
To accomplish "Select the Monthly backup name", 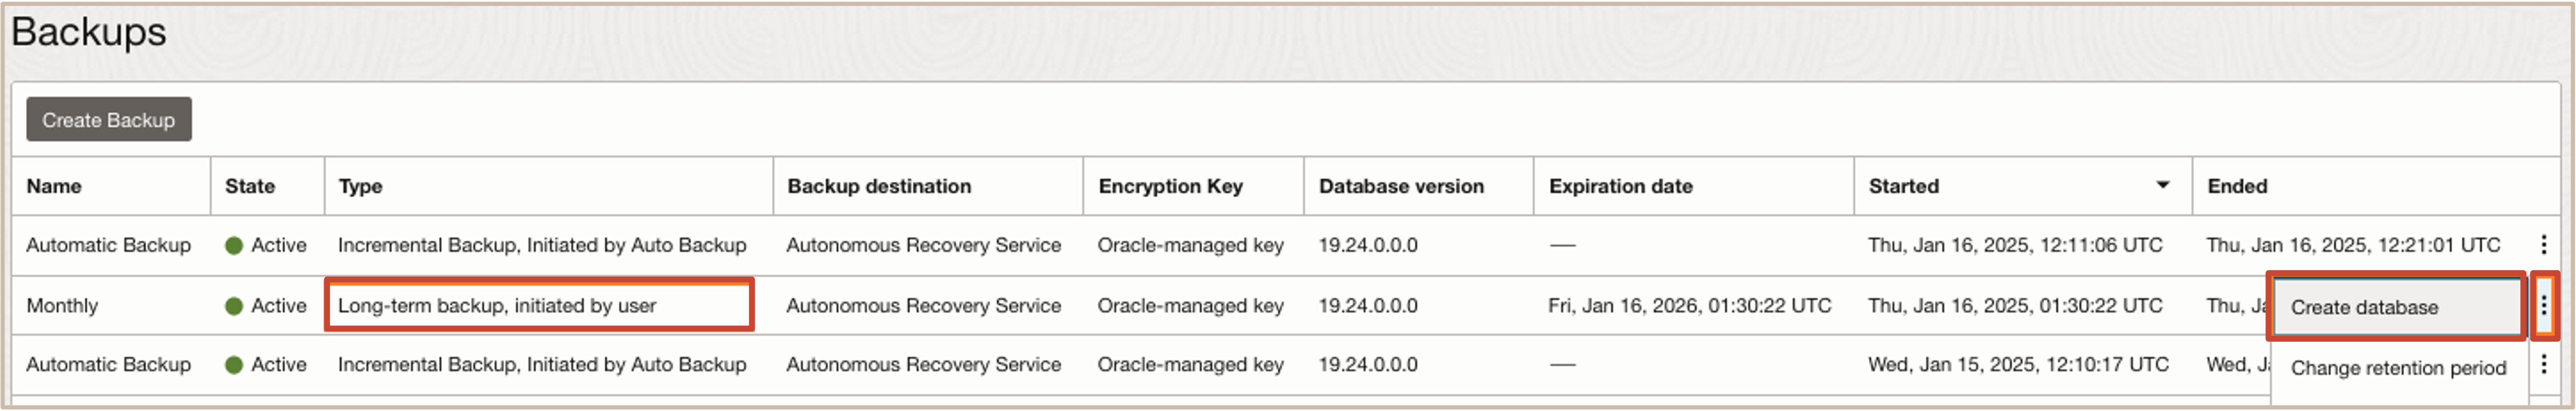I will click(62, 306).
